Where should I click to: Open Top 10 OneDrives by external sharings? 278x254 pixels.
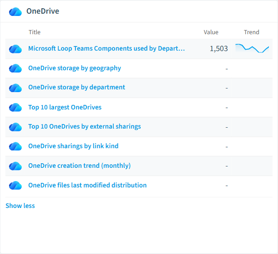tap(85, 127)
